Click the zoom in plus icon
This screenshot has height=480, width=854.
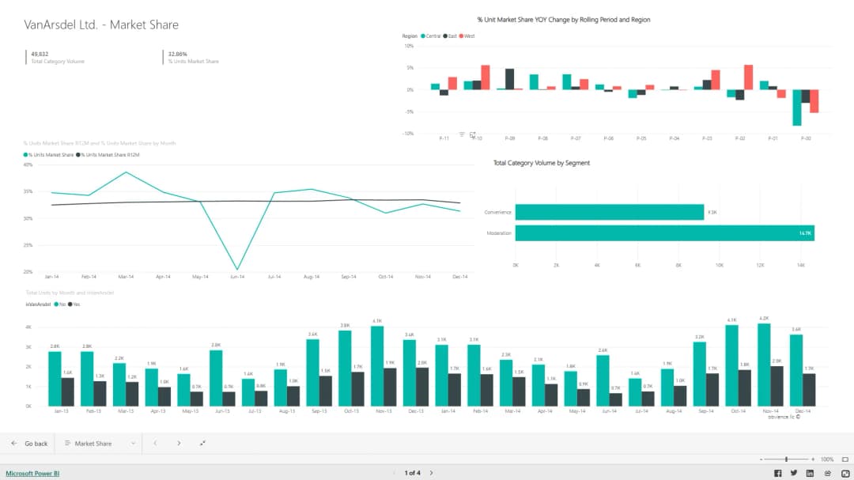point(813,459)
